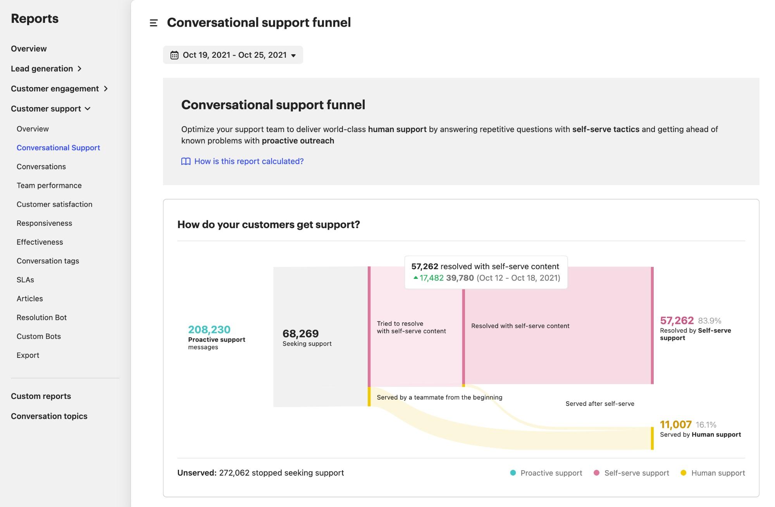The height and width of the screenshot is (507, 775).
Task: Toggle the Human support legend dot
Action: click(683, 473)
